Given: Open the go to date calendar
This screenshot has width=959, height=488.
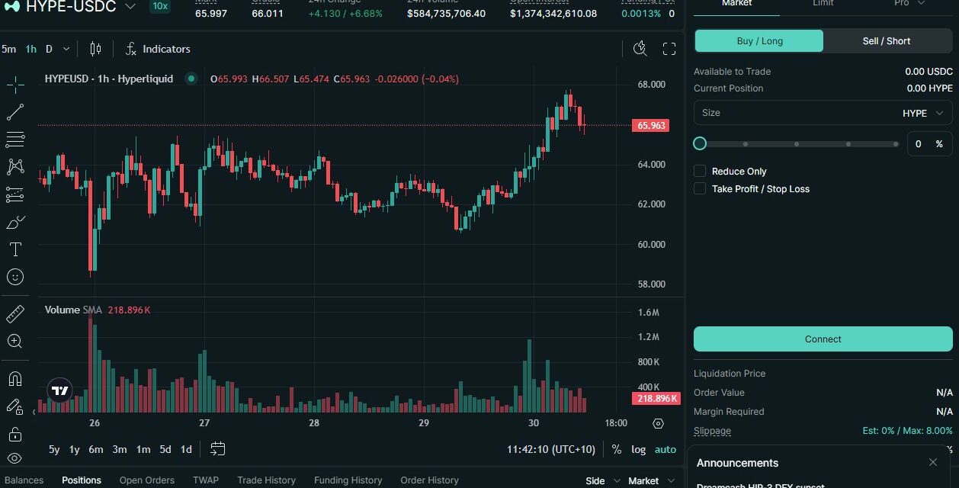Looking at the screenshot, I should [x=217, y=449].
